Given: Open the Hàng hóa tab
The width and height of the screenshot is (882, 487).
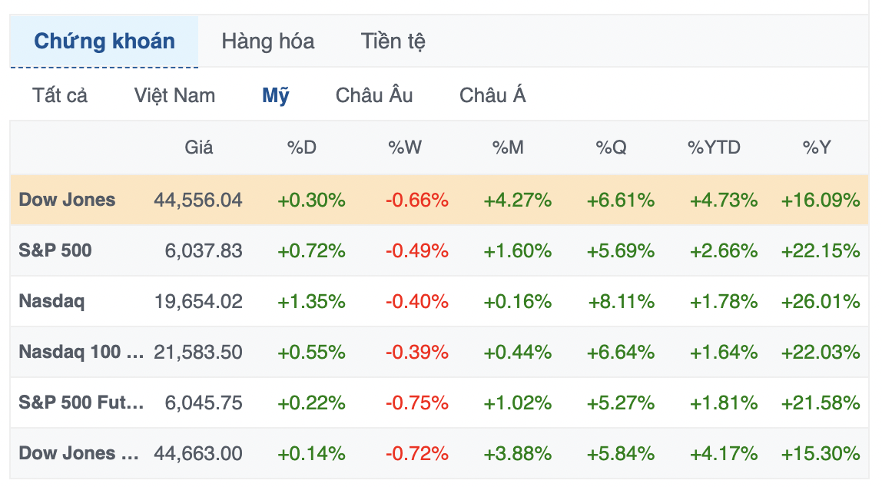Looking at the screenshot, I should 267,41.
